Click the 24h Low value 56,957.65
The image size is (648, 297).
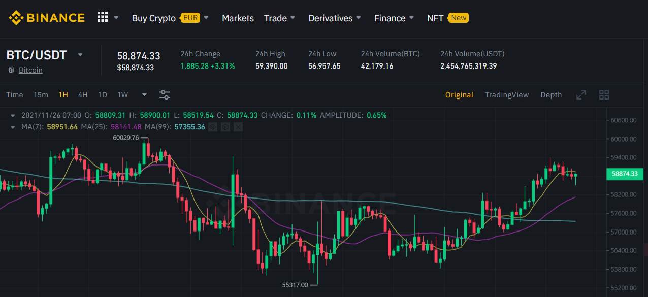(x=325, y=66)
